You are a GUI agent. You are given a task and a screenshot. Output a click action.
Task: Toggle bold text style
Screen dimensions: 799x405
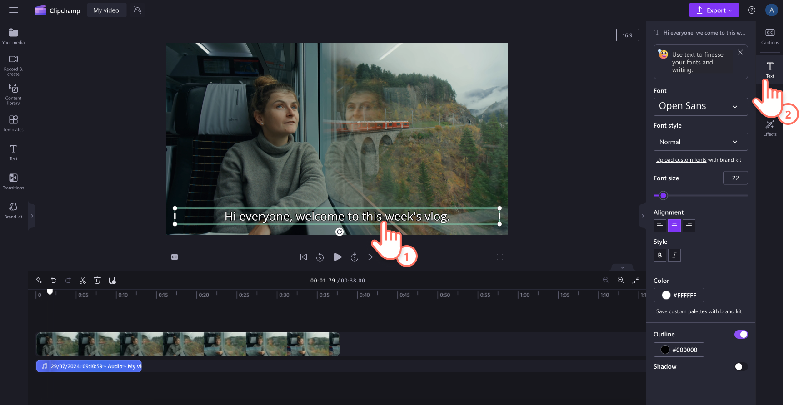click(660, 255)
